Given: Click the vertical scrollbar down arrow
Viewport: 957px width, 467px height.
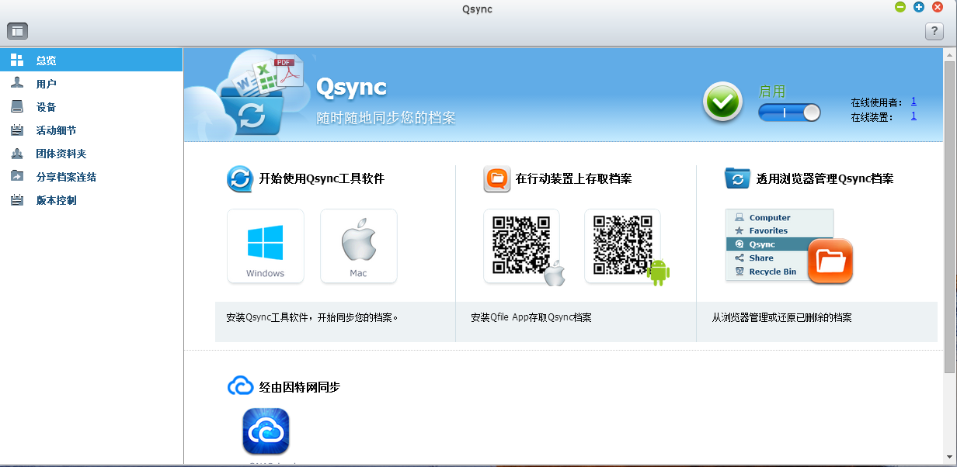Looking at the screenshot, I should tap(949, 458).
